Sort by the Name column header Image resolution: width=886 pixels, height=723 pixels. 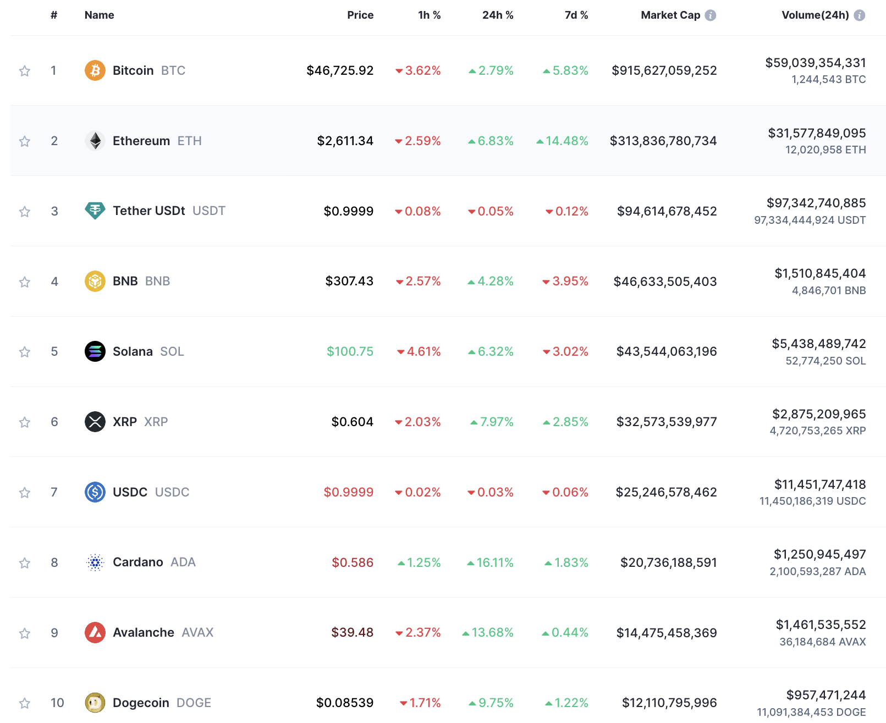(100, 15)
